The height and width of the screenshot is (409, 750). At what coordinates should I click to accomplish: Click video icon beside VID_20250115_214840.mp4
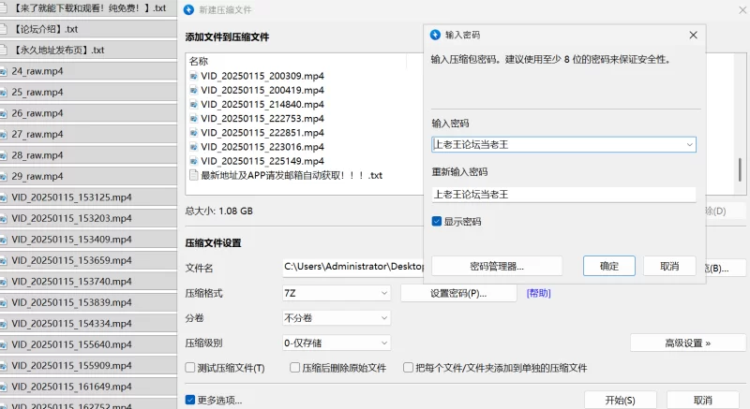[x=194, y=105]
